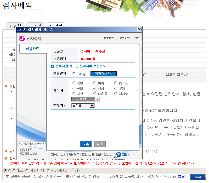The image size is (209, 183).
Task: Choose 하나SK card radio button
Action: point(116,93)
